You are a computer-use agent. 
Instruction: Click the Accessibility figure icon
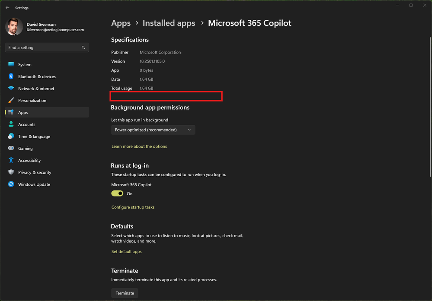[11, 160]
